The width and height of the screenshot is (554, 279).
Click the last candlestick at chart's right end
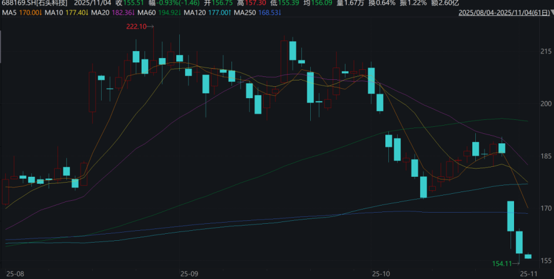(528, 256)
